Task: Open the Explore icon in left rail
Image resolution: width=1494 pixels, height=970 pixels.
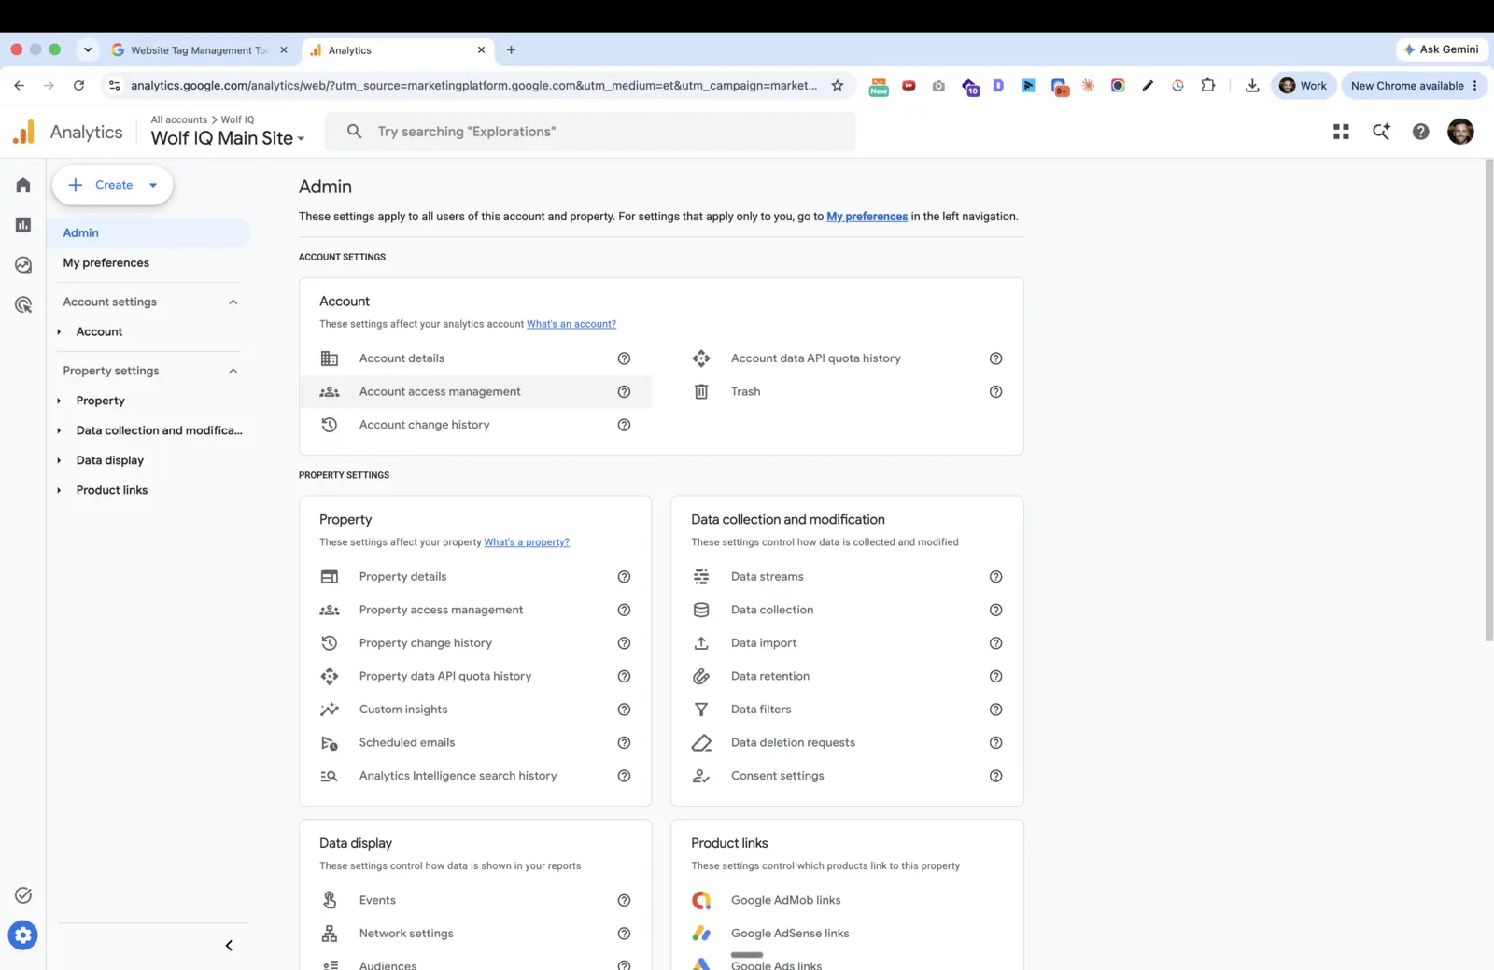Action: tap(23, 265)
